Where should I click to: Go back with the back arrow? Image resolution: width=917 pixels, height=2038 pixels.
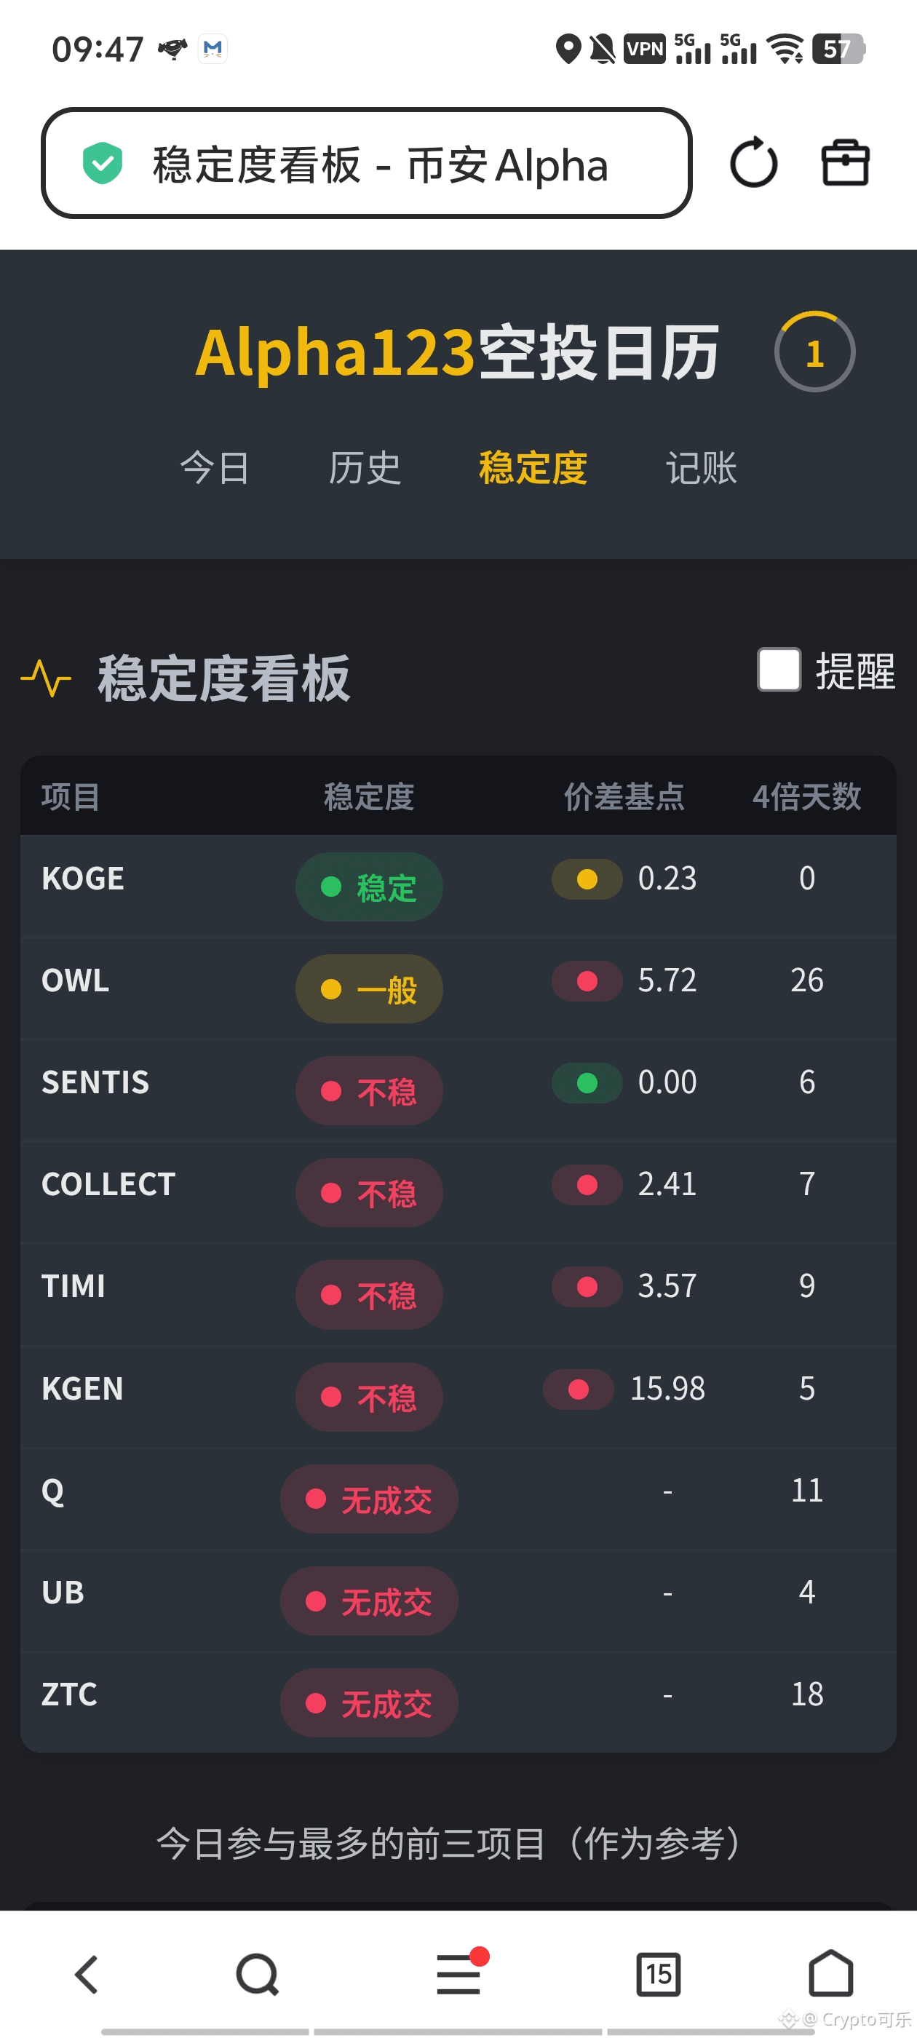click(x=87, y=1974)
